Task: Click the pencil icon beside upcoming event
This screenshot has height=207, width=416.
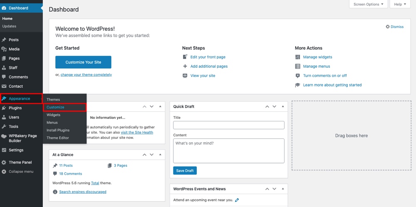Action: [237, 200]
